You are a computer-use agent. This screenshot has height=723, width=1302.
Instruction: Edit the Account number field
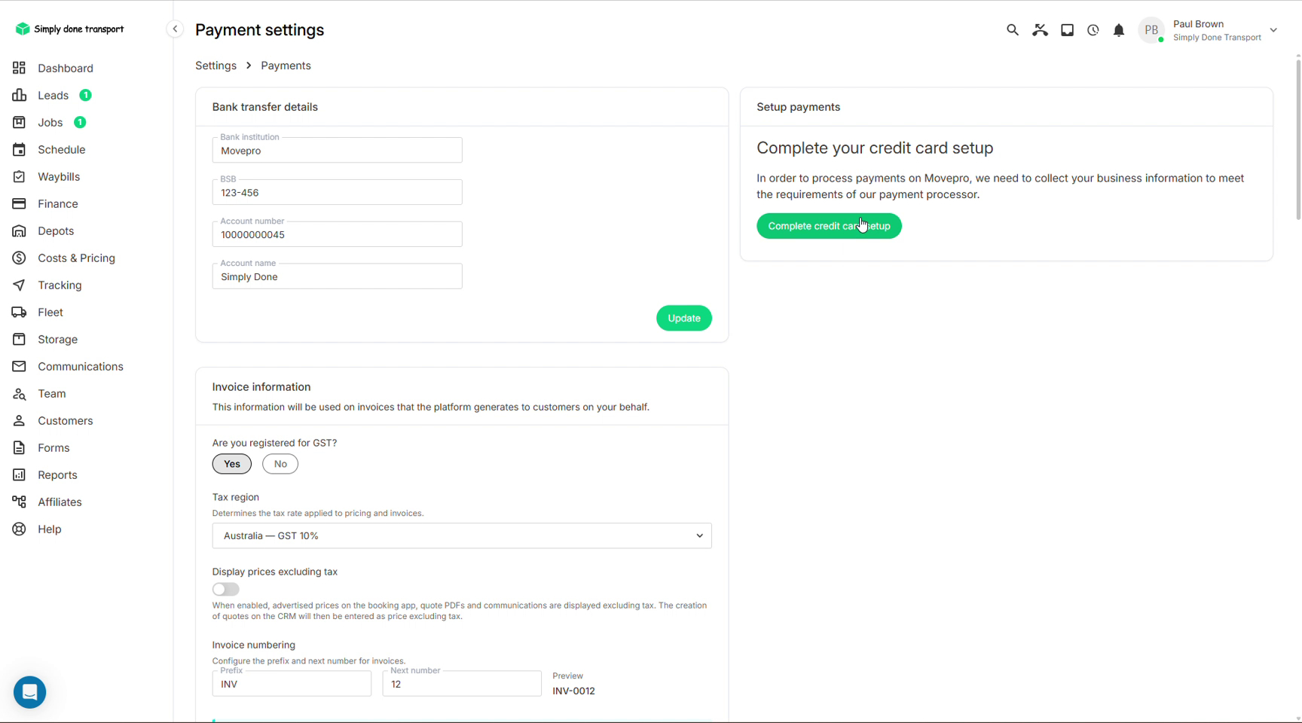[337, 234]
